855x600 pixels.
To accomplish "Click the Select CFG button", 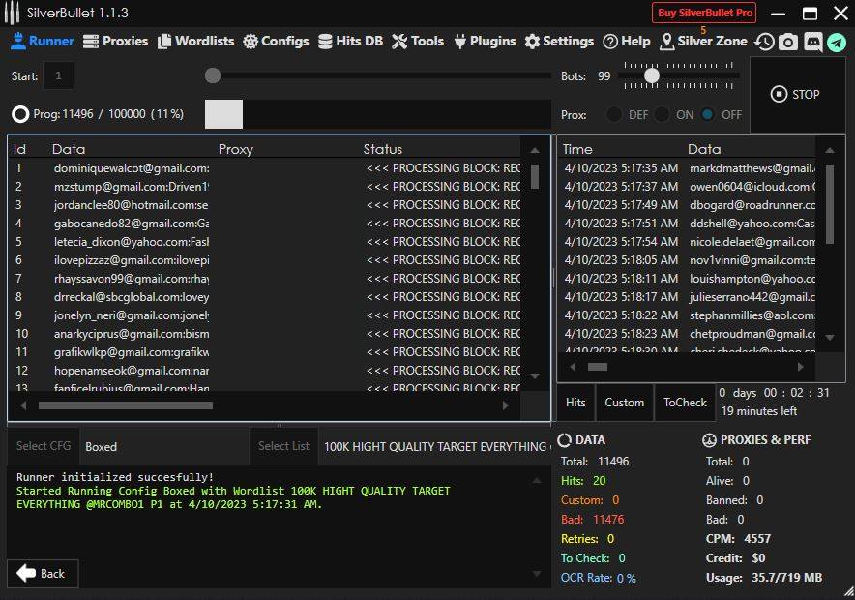I will click(x=44, y=446).
